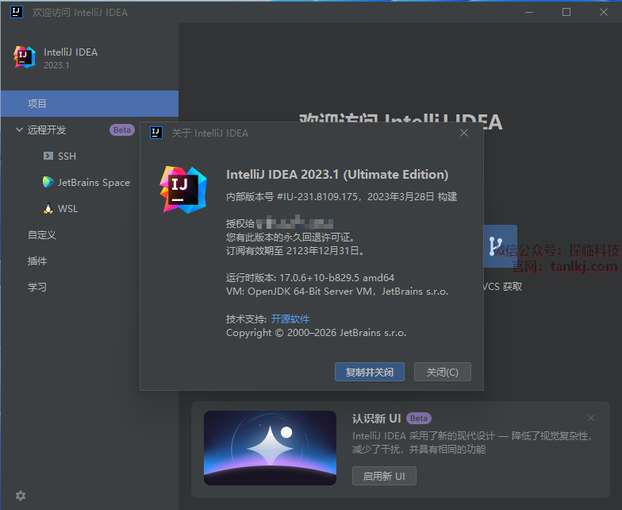Screen dimensions: 622x510
Task: Dismiss the 认识新 UI banner
Action: 590,418
